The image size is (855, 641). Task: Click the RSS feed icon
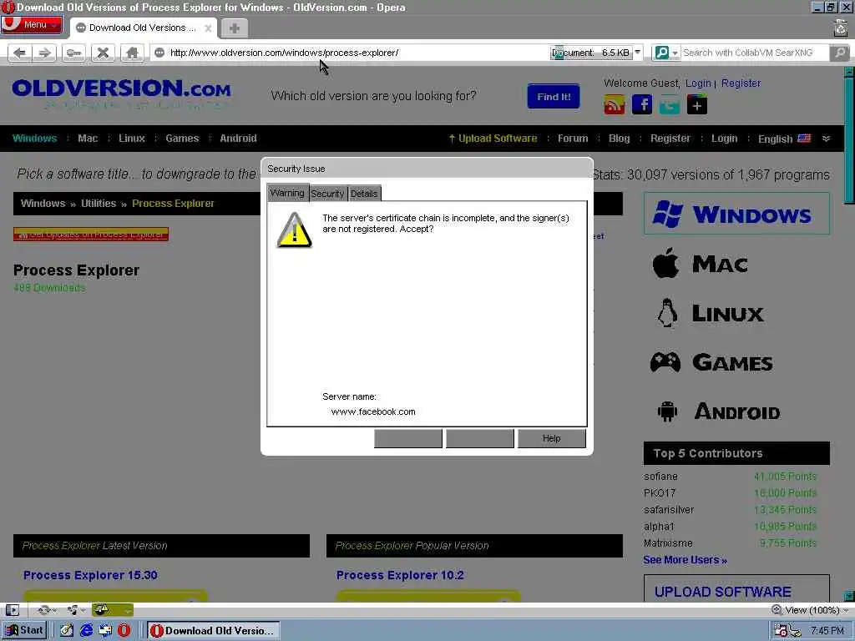point(615,104)
